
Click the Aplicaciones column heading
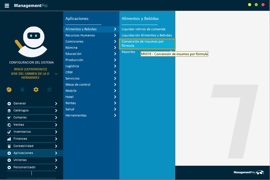[x=77, y=18]
